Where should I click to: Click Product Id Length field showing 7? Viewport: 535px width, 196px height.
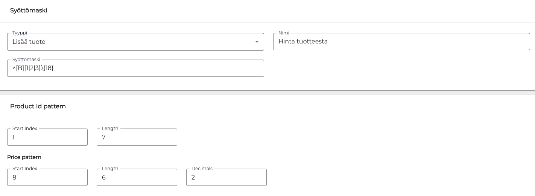tap(137, 137)
